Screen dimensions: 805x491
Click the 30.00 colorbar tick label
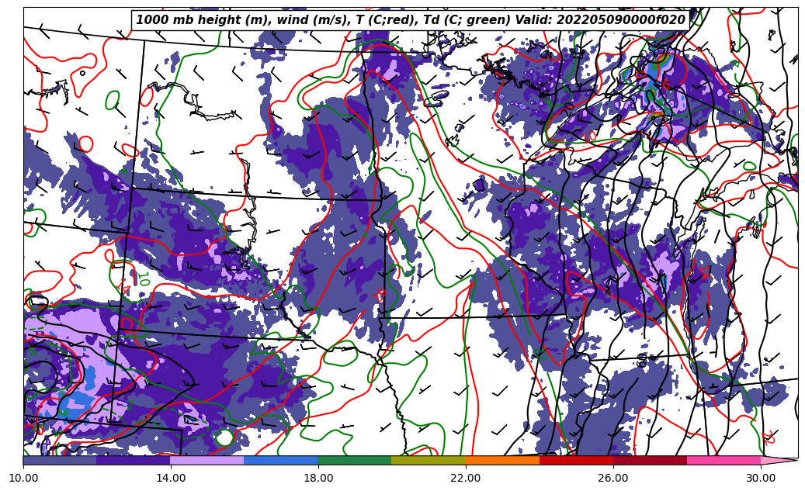click(761, 478)
